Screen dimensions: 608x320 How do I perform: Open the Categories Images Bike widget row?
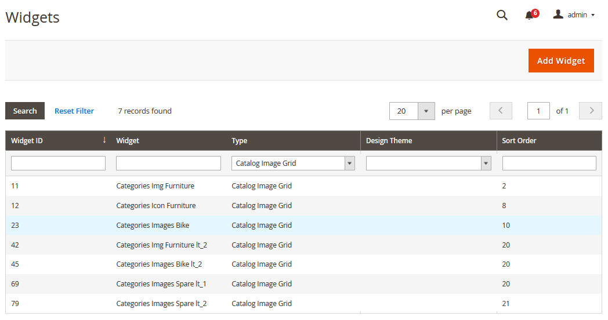click(303, 225)
